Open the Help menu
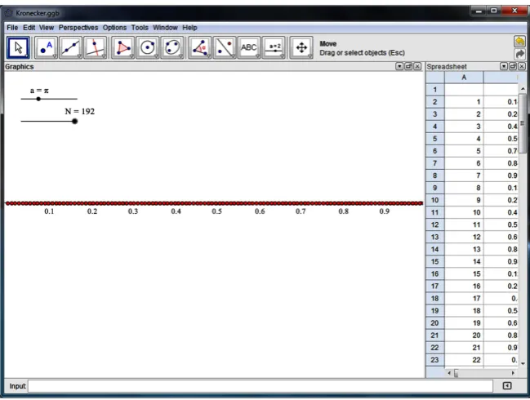 [x=189, y=28]
